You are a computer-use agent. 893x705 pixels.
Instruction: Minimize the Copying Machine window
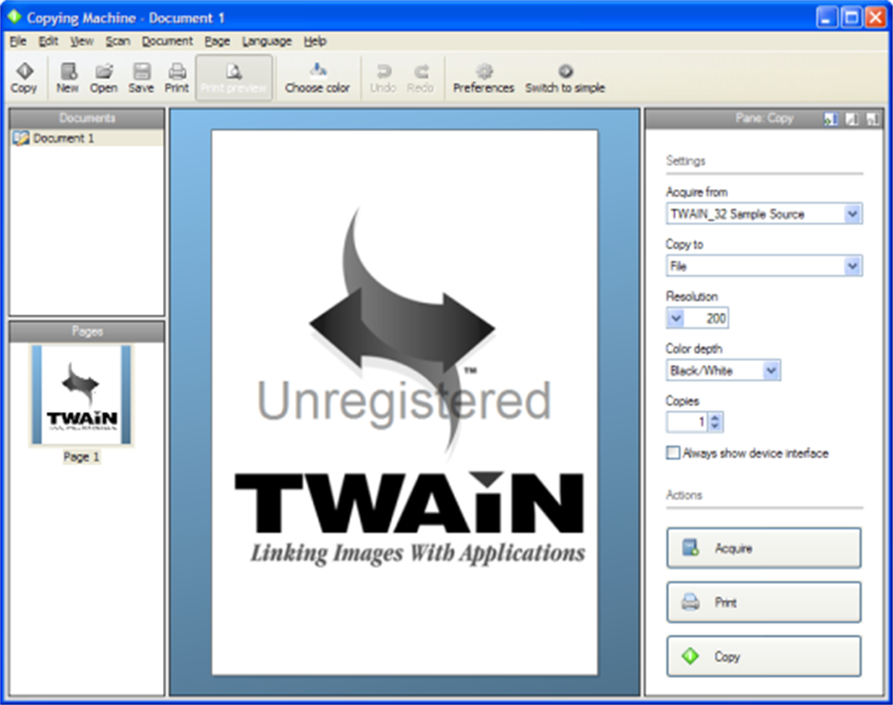coord(827,17)
